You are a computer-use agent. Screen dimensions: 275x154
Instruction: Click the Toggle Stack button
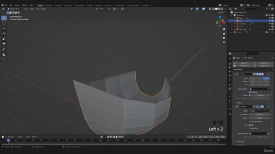263,66
